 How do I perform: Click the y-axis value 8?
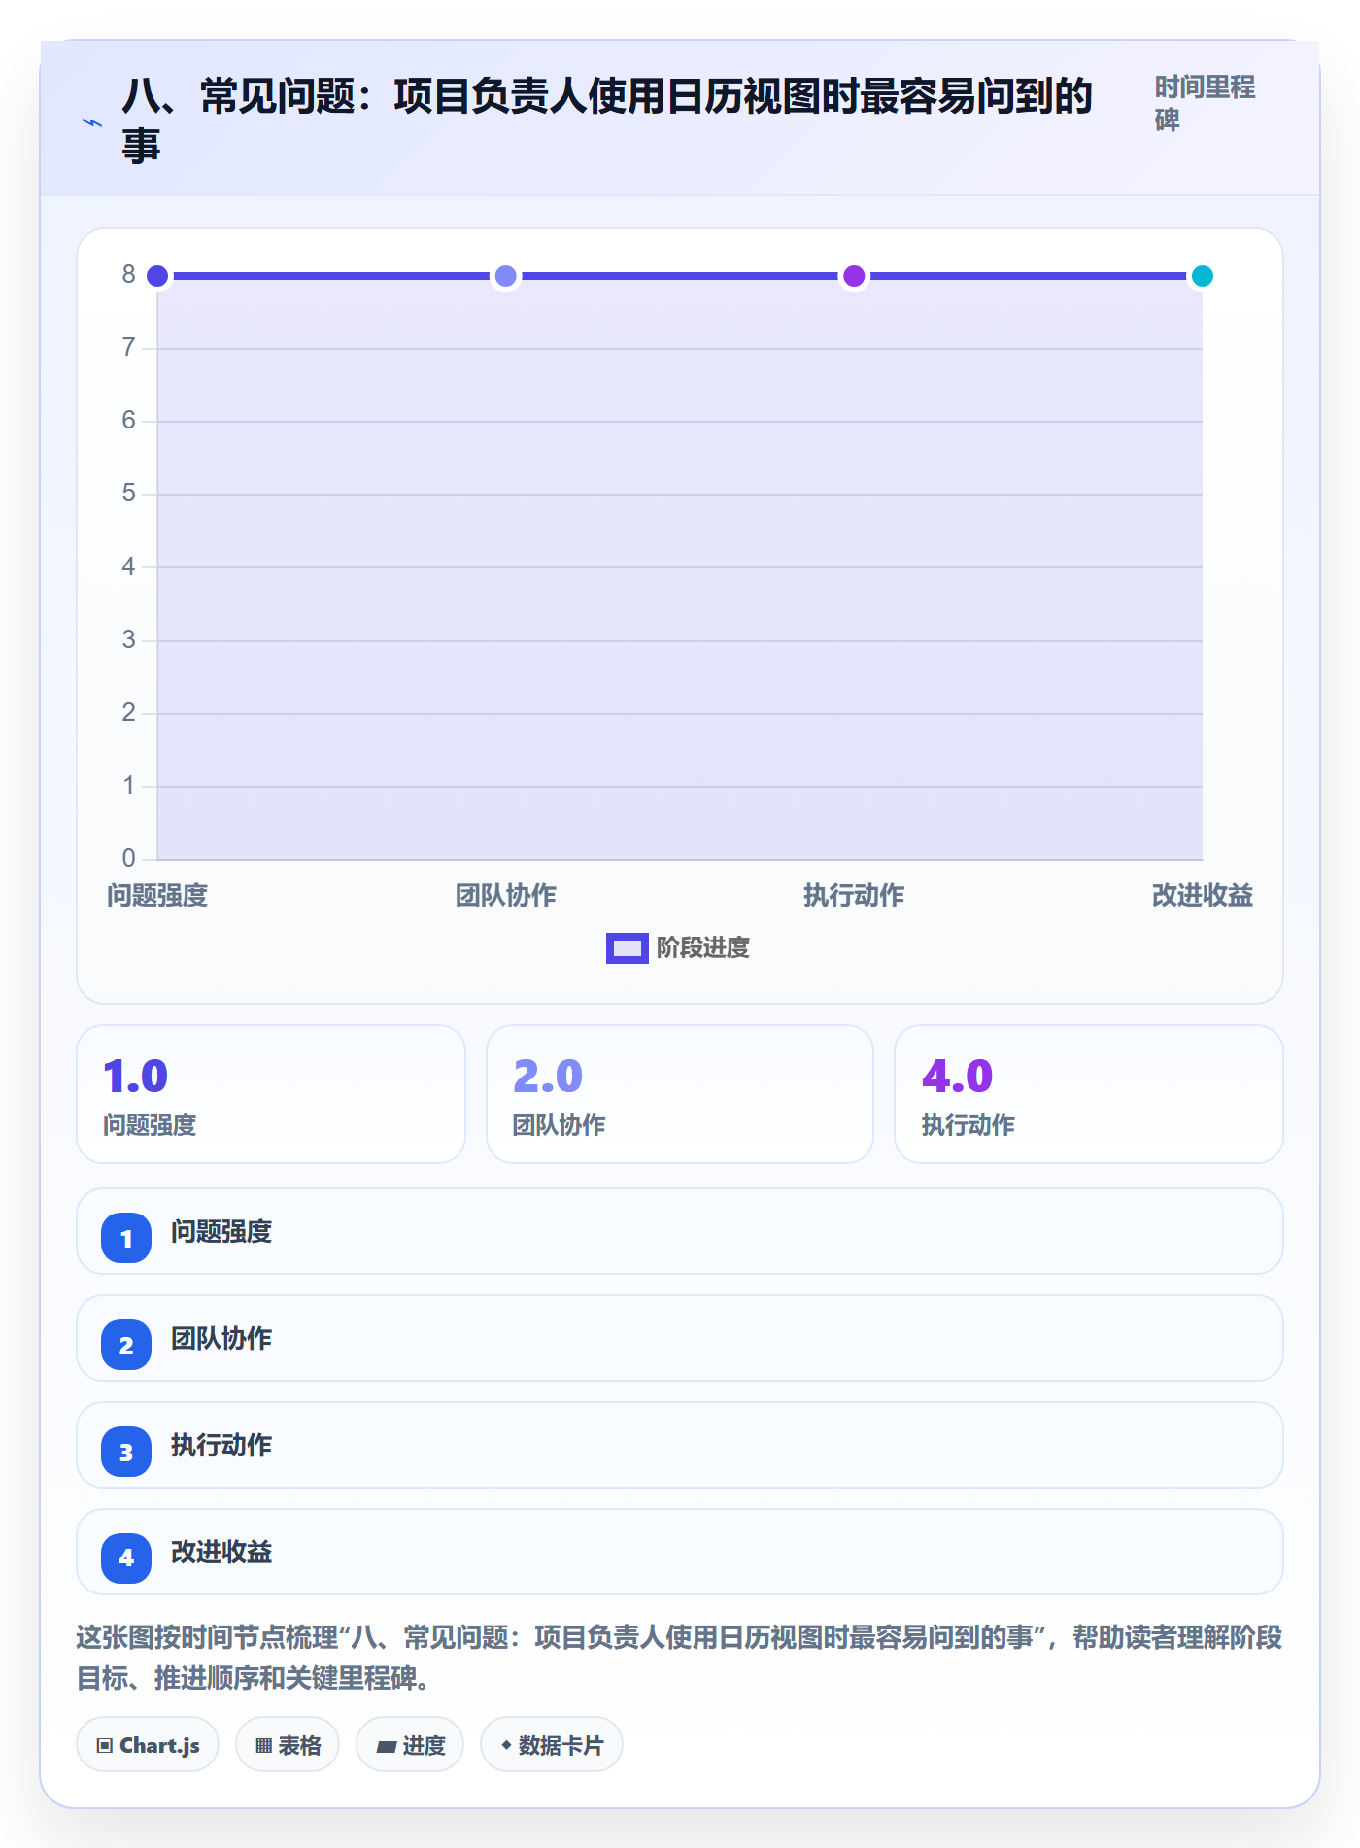tap(128, 274)
